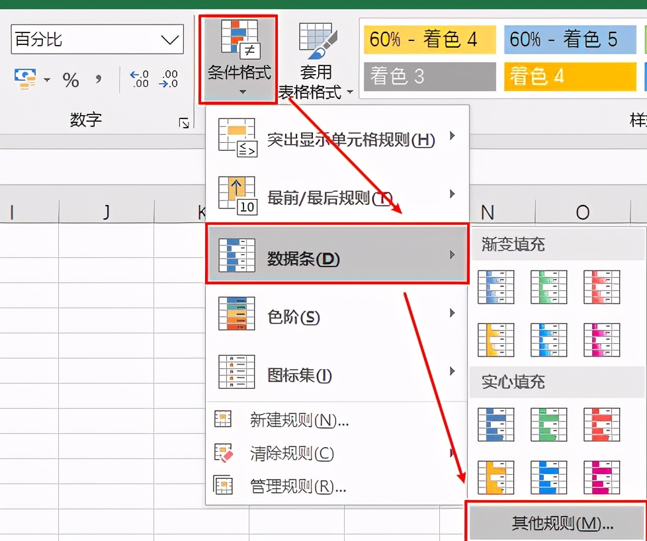This screenshot has height=541, width=647.
Task: Choose 管理规则(R)... menu entry
Action: [337, 486]
